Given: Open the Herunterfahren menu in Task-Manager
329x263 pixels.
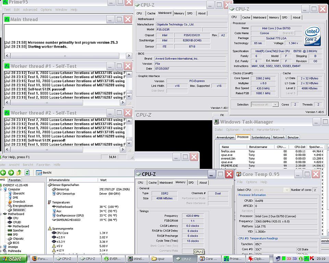Looking at the screenshot, I should pos(268,129).
